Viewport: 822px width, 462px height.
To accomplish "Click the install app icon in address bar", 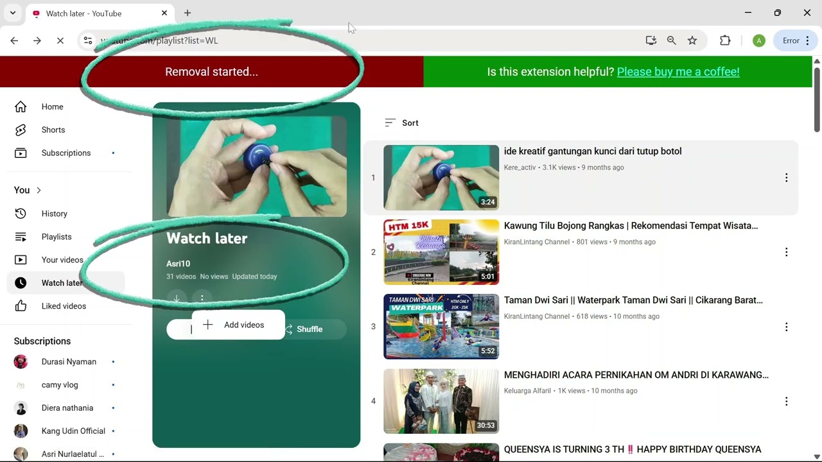I will point(651,40).
